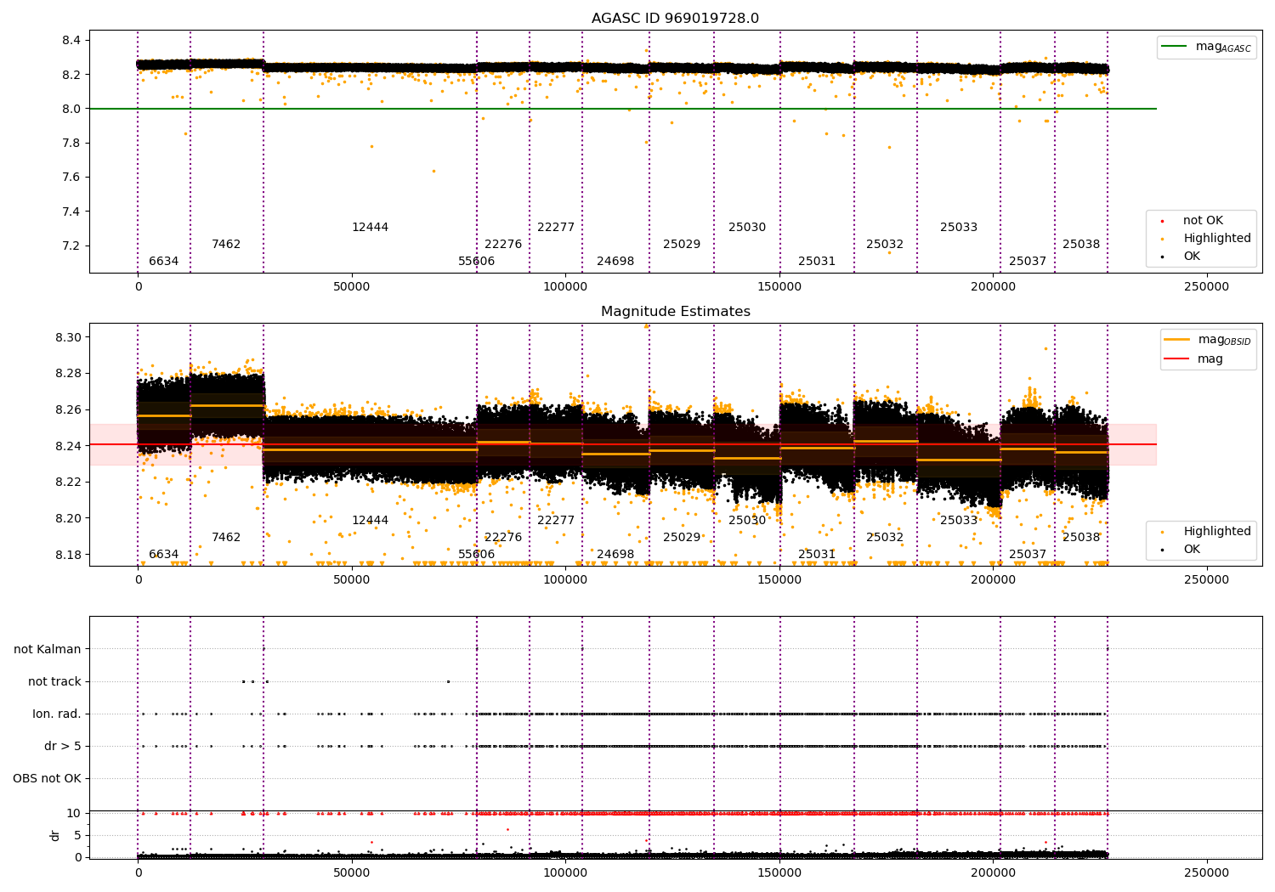Click obsid 22277 in the Magnitude Estimates plot
Screen dimensions: 1275x892
[556, 521]
